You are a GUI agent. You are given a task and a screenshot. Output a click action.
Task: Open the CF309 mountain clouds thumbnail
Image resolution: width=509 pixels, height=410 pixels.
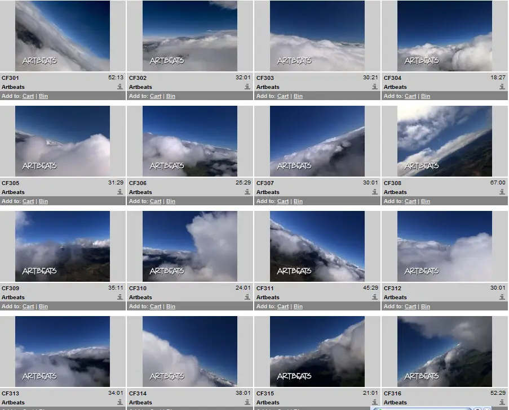pos(63,246)
